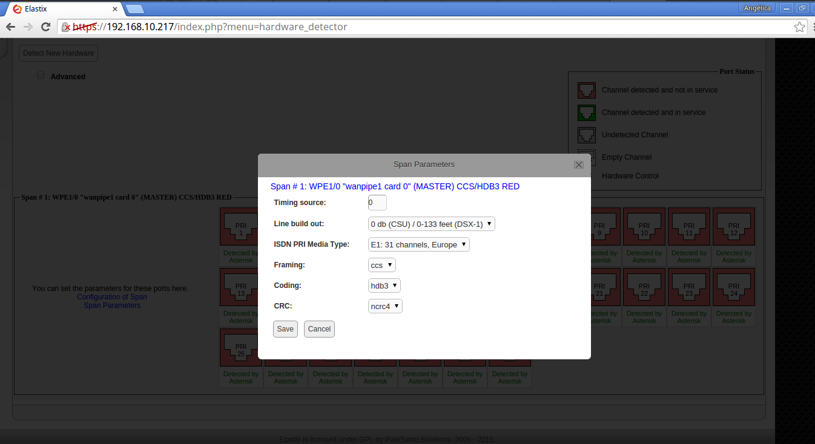Open the Framing dropdown
Viewport: 815px width, 444px height.
click(381, 266)
